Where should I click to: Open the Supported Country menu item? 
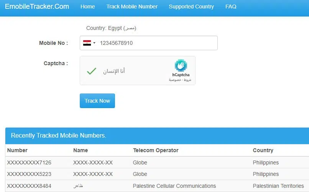coord(191,7)
